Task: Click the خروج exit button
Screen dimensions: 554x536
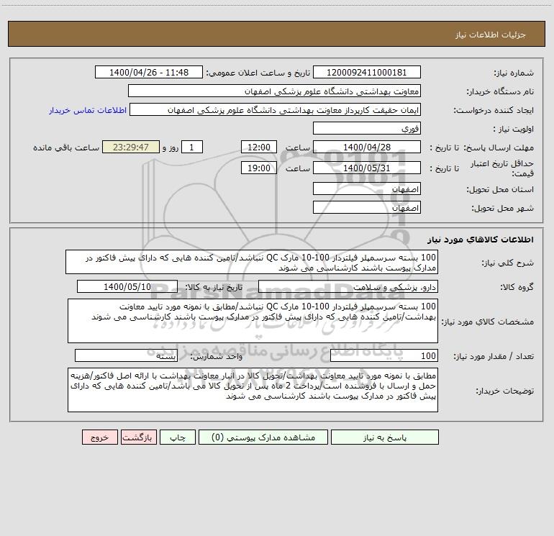Action: click(99, 437)
